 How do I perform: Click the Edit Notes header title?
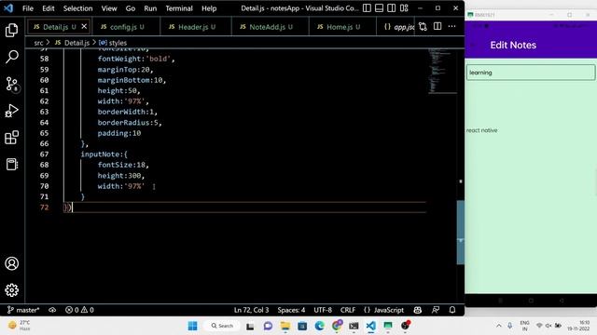513,45
